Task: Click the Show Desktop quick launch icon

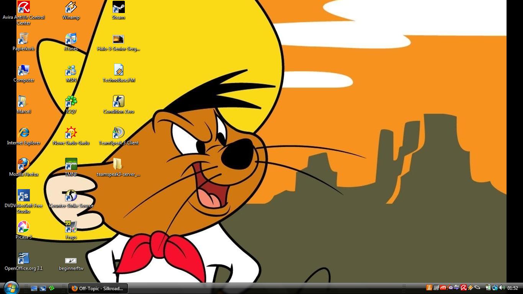Action: pyautogui.click(x=34, y=288)
